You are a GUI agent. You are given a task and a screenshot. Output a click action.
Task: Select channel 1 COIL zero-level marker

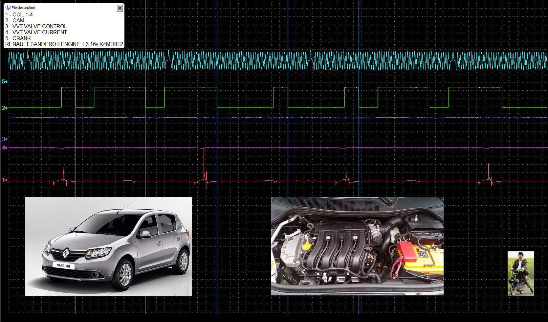[5, 180]
